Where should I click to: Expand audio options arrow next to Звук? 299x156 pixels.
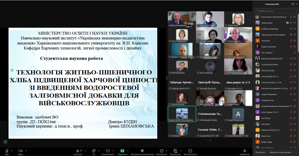(x=12, y=151)
